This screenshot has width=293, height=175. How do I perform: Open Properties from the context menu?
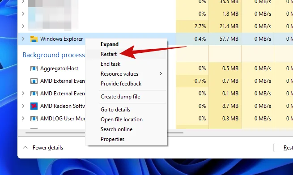click(x=112, y=139)
